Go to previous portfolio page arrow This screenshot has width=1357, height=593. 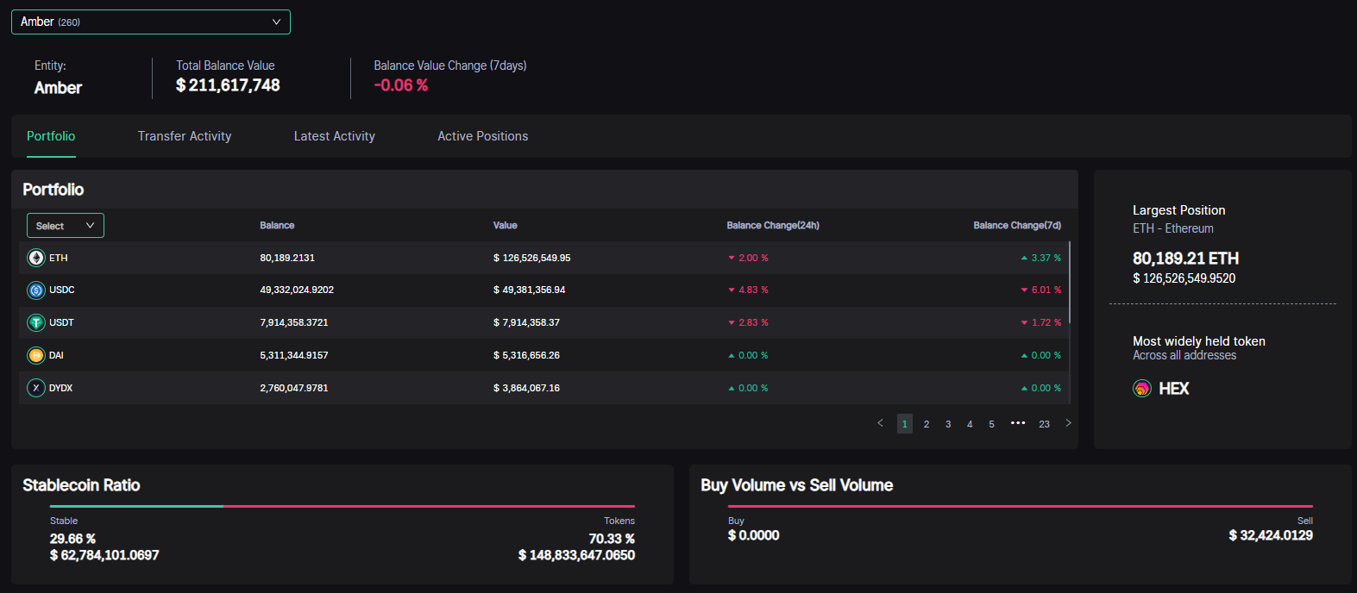880,423
